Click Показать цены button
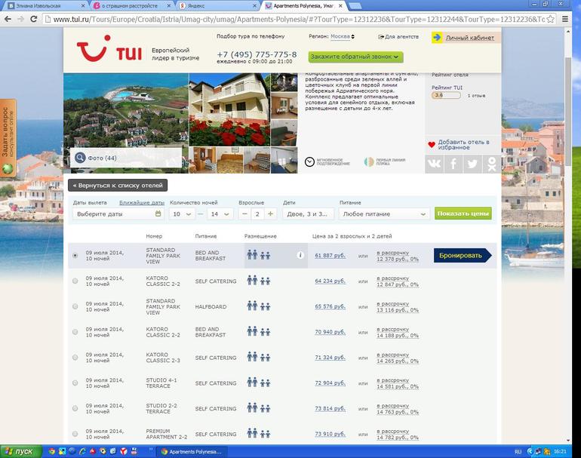This screenshot has height=458, width=581. tap(463, 214)
